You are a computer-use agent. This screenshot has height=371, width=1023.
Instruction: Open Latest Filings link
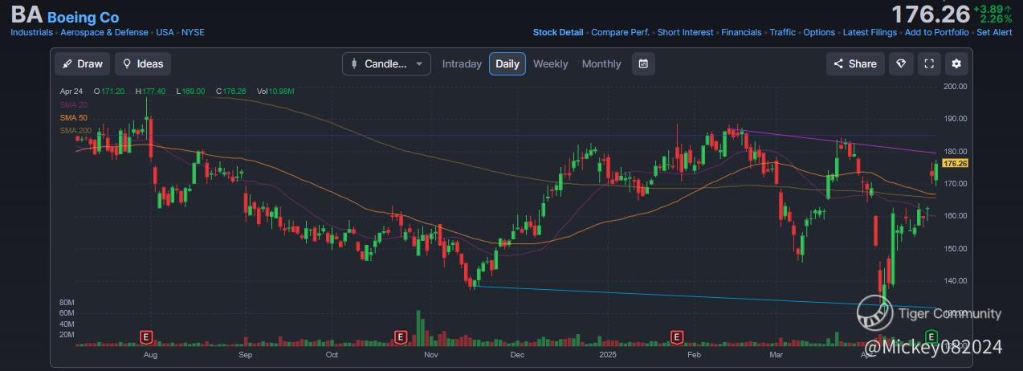[870, 32]
